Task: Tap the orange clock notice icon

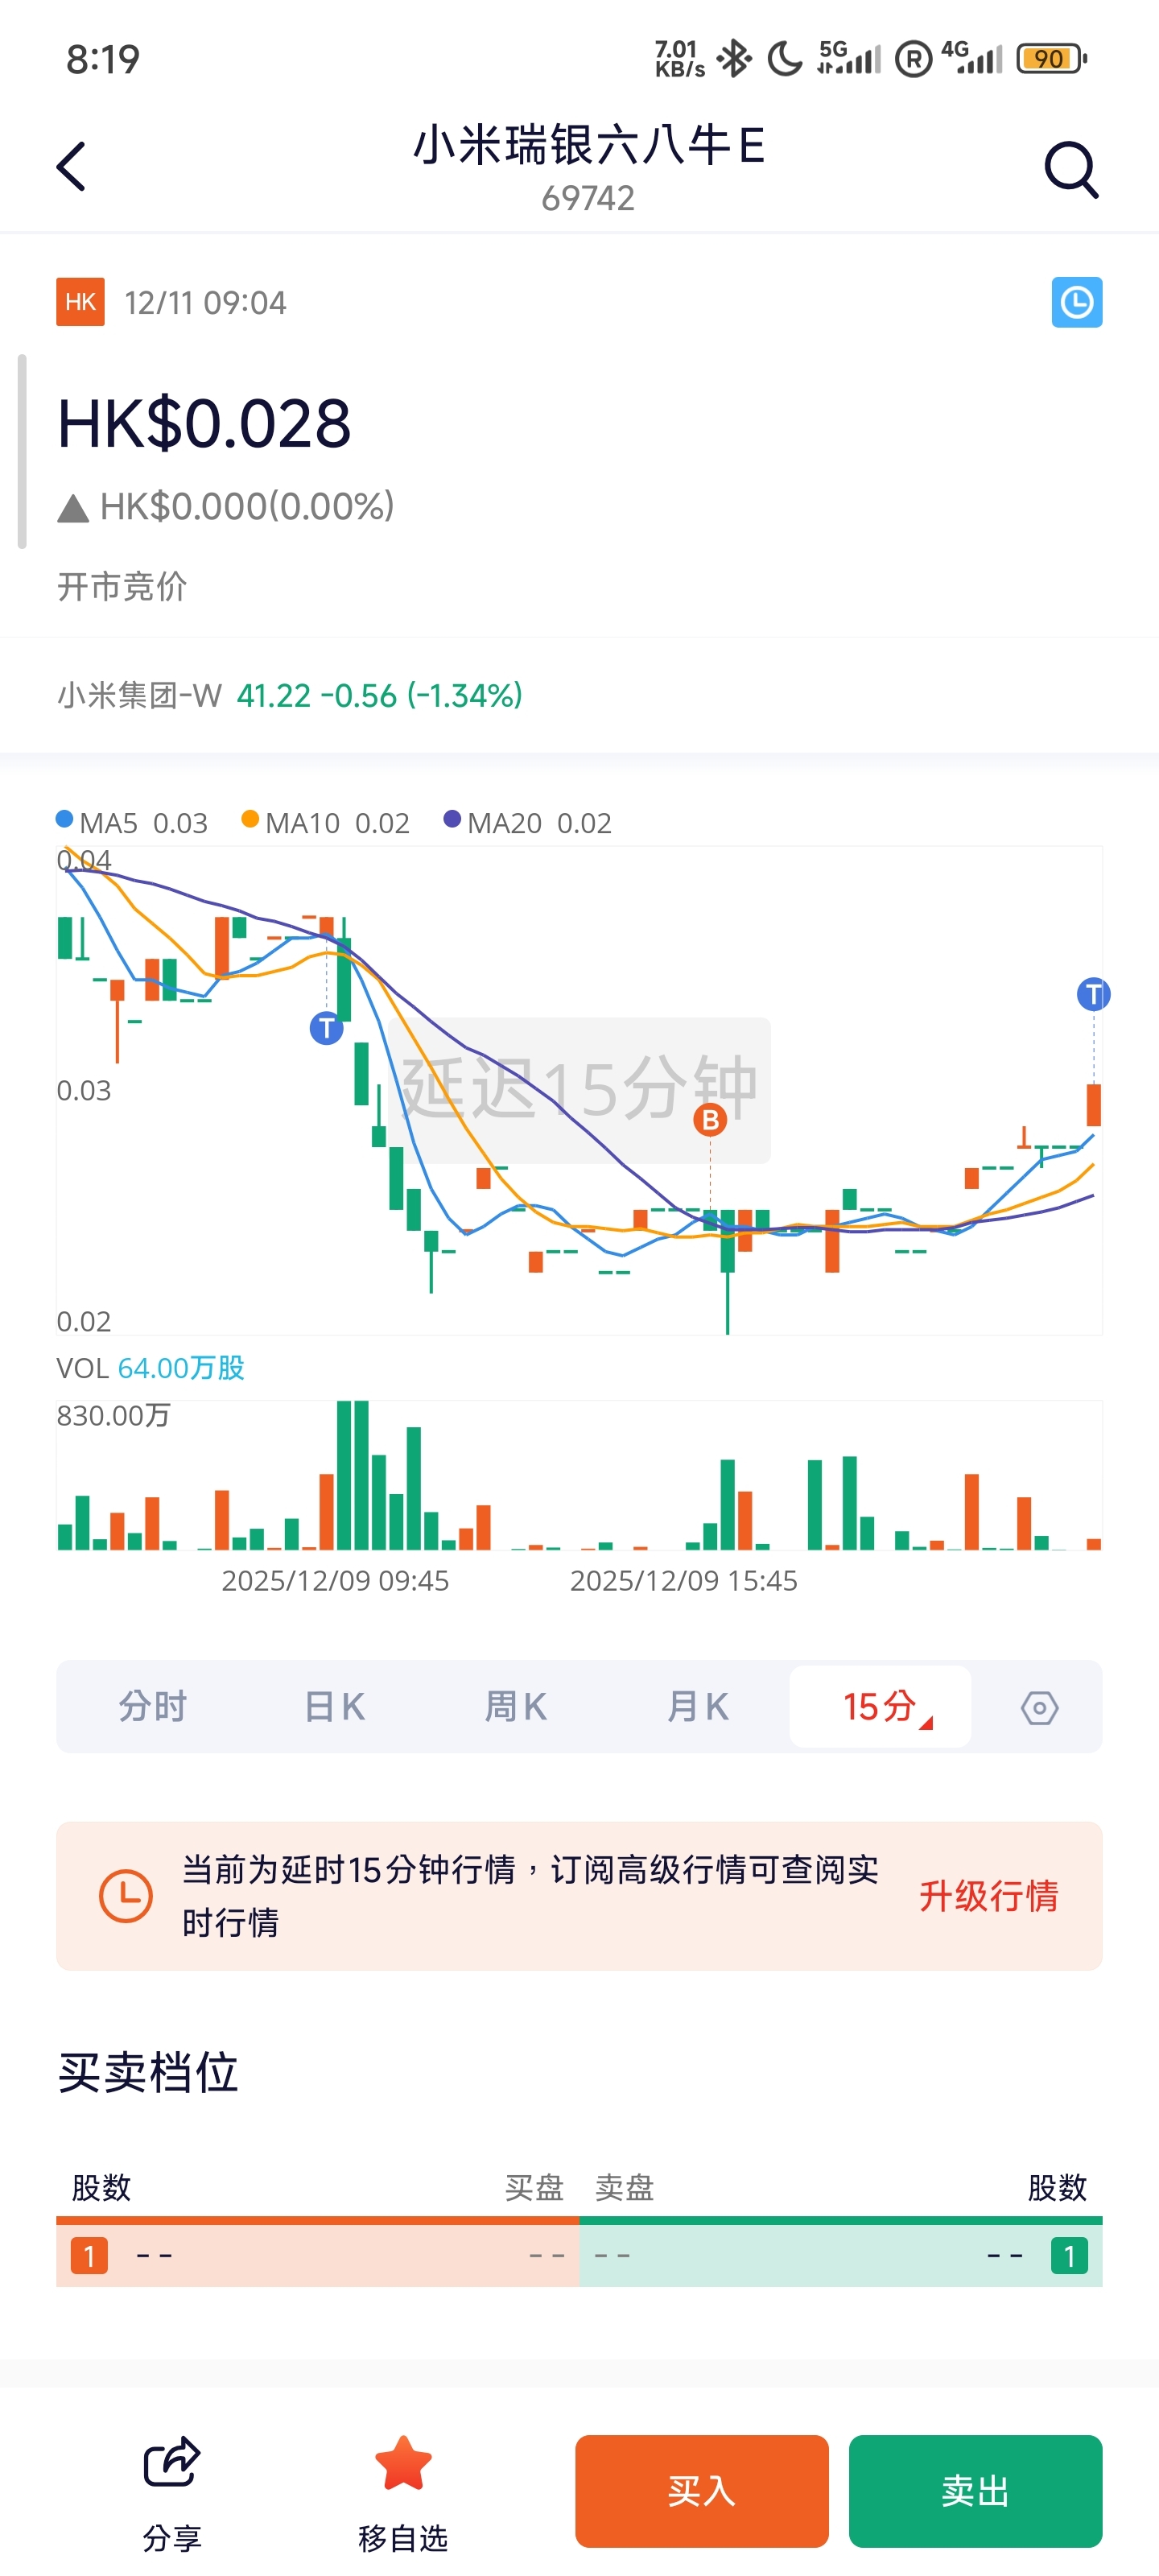Action: [126, 1895]
